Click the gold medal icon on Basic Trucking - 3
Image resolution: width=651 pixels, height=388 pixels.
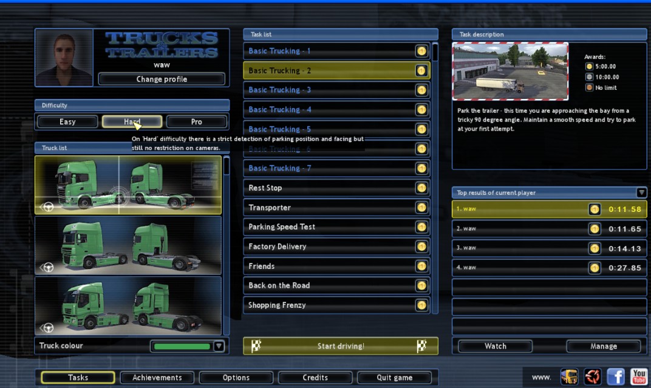[x=421, y=90]
